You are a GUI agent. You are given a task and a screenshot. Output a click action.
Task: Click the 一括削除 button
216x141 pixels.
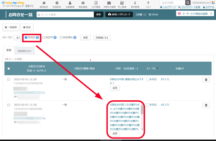coord(11,27)
